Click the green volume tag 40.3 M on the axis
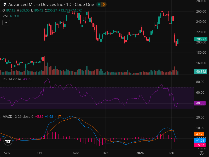 (x=201, y=71)
